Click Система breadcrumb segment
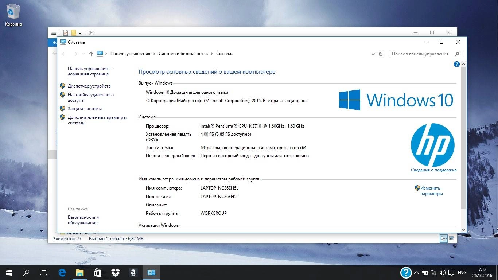The width and height of the screenshot is (498, 280). pos(225,54)
